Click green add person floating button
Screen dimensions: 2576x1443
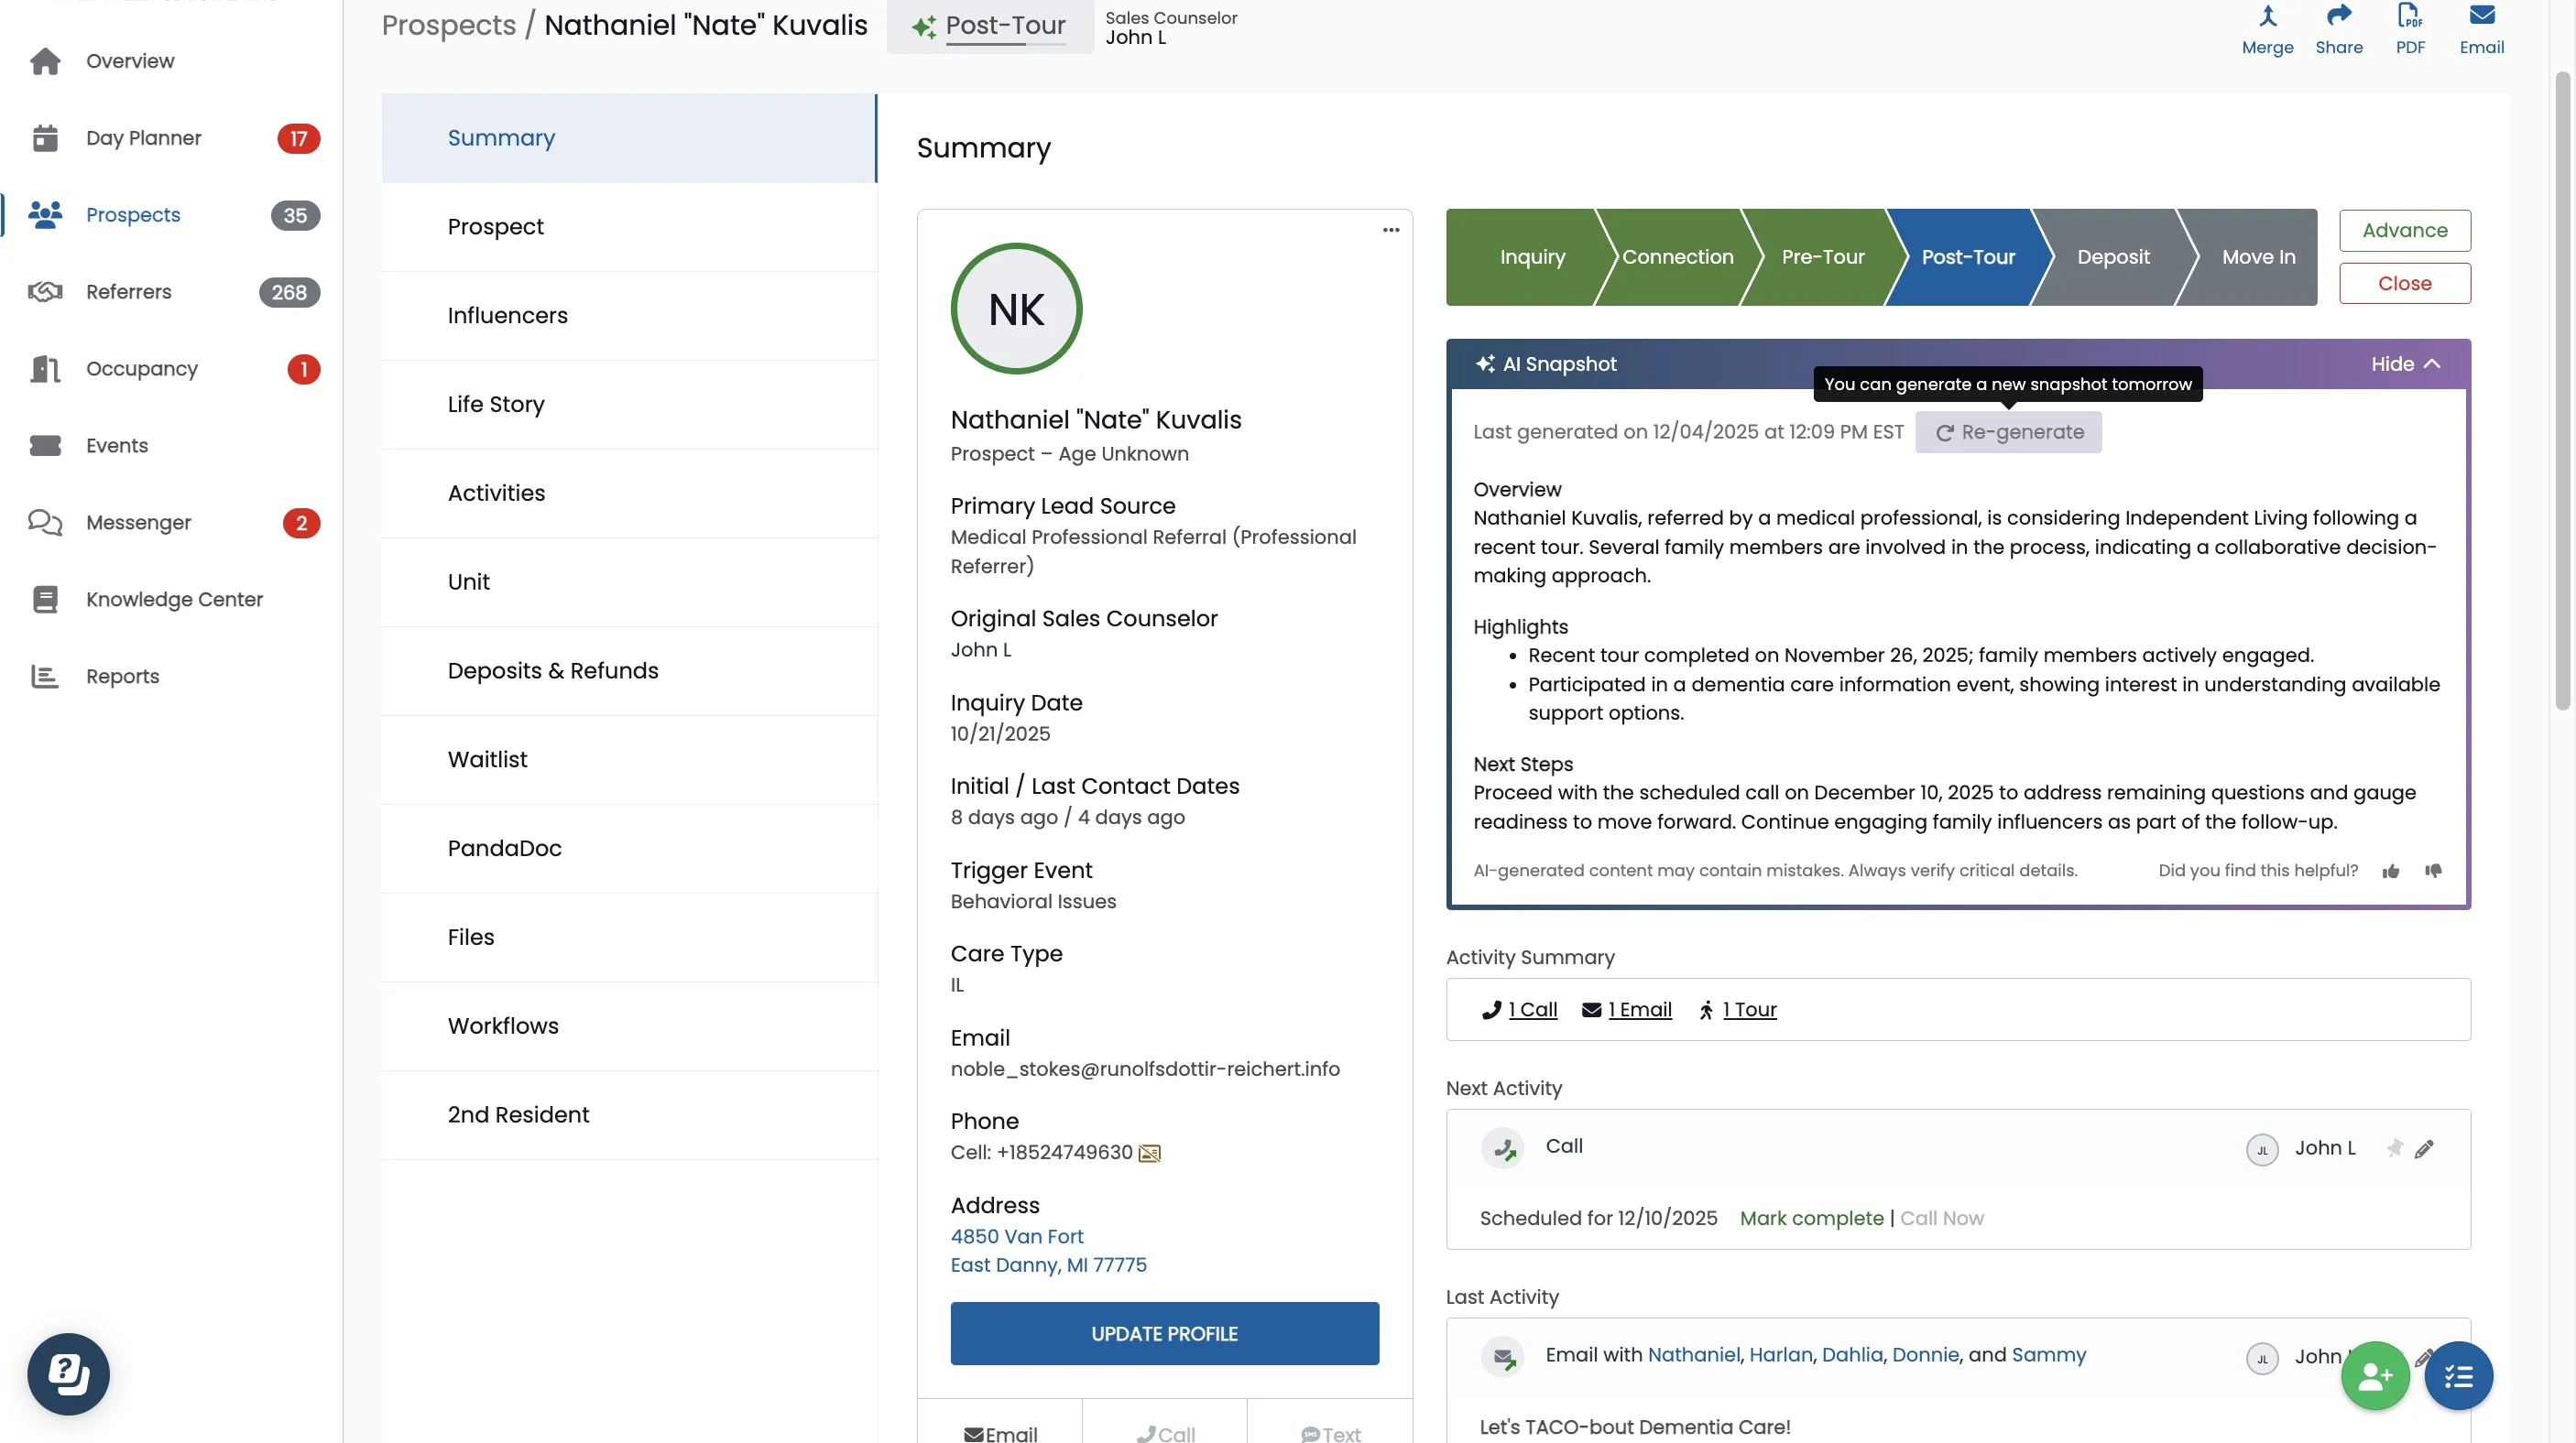[2375, 1376]
